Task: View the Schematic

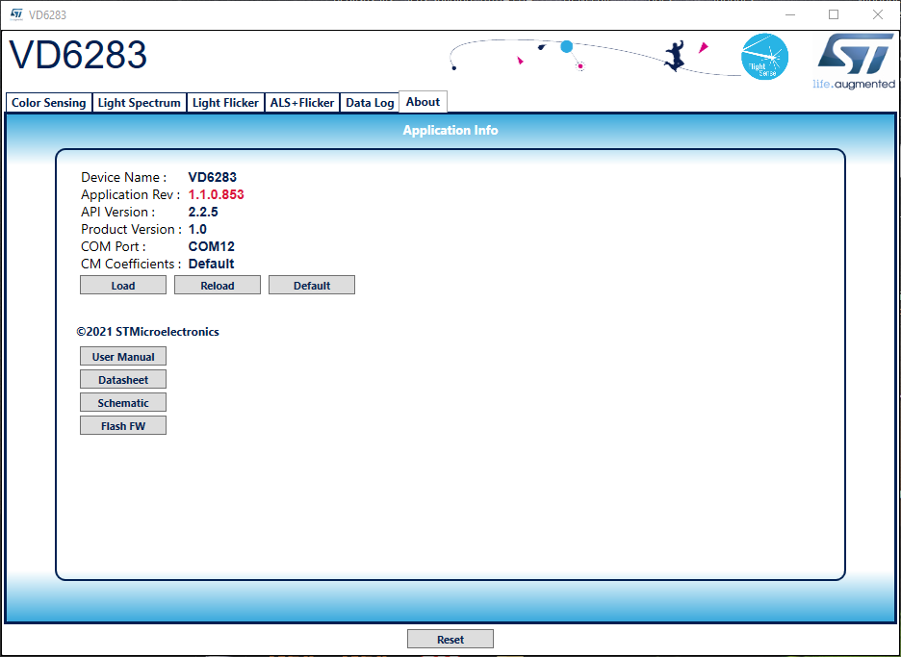Action: tap(123, 403)
